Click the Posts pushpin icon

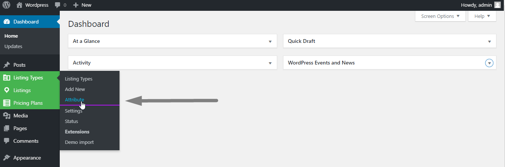tap(7, 65)
